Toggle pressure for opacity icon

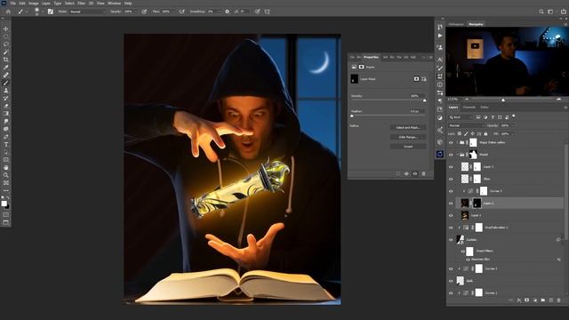click(x=144, y=12)
